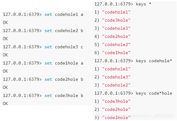The width and height of the screenshot is (177, 121).
Task: Select result 6 "code1hole" under 'keys *'
Action: click(x=116, y=53)
